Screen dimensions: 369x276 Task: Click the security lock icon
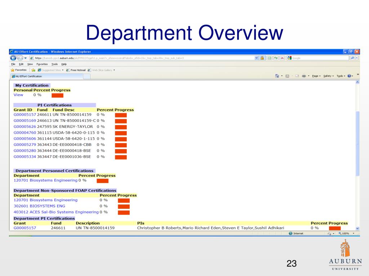click(x=262, y=58)
